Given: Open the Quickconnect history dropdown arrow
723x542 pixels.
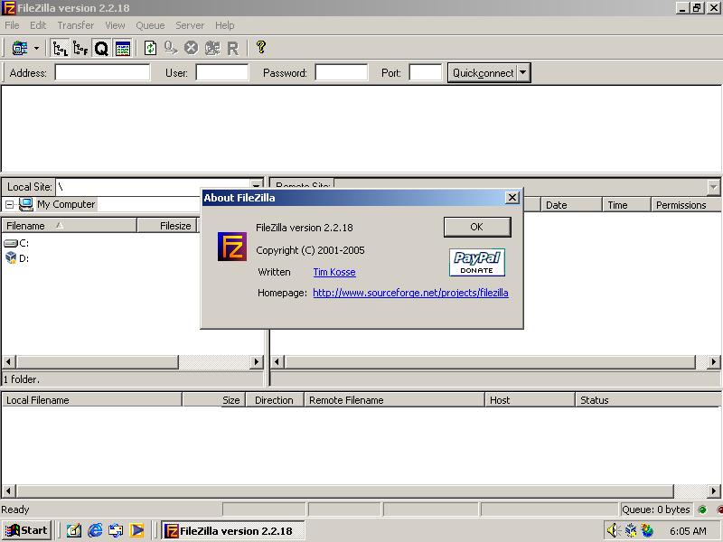Looking at the screenshot, I should coord(523,73).
